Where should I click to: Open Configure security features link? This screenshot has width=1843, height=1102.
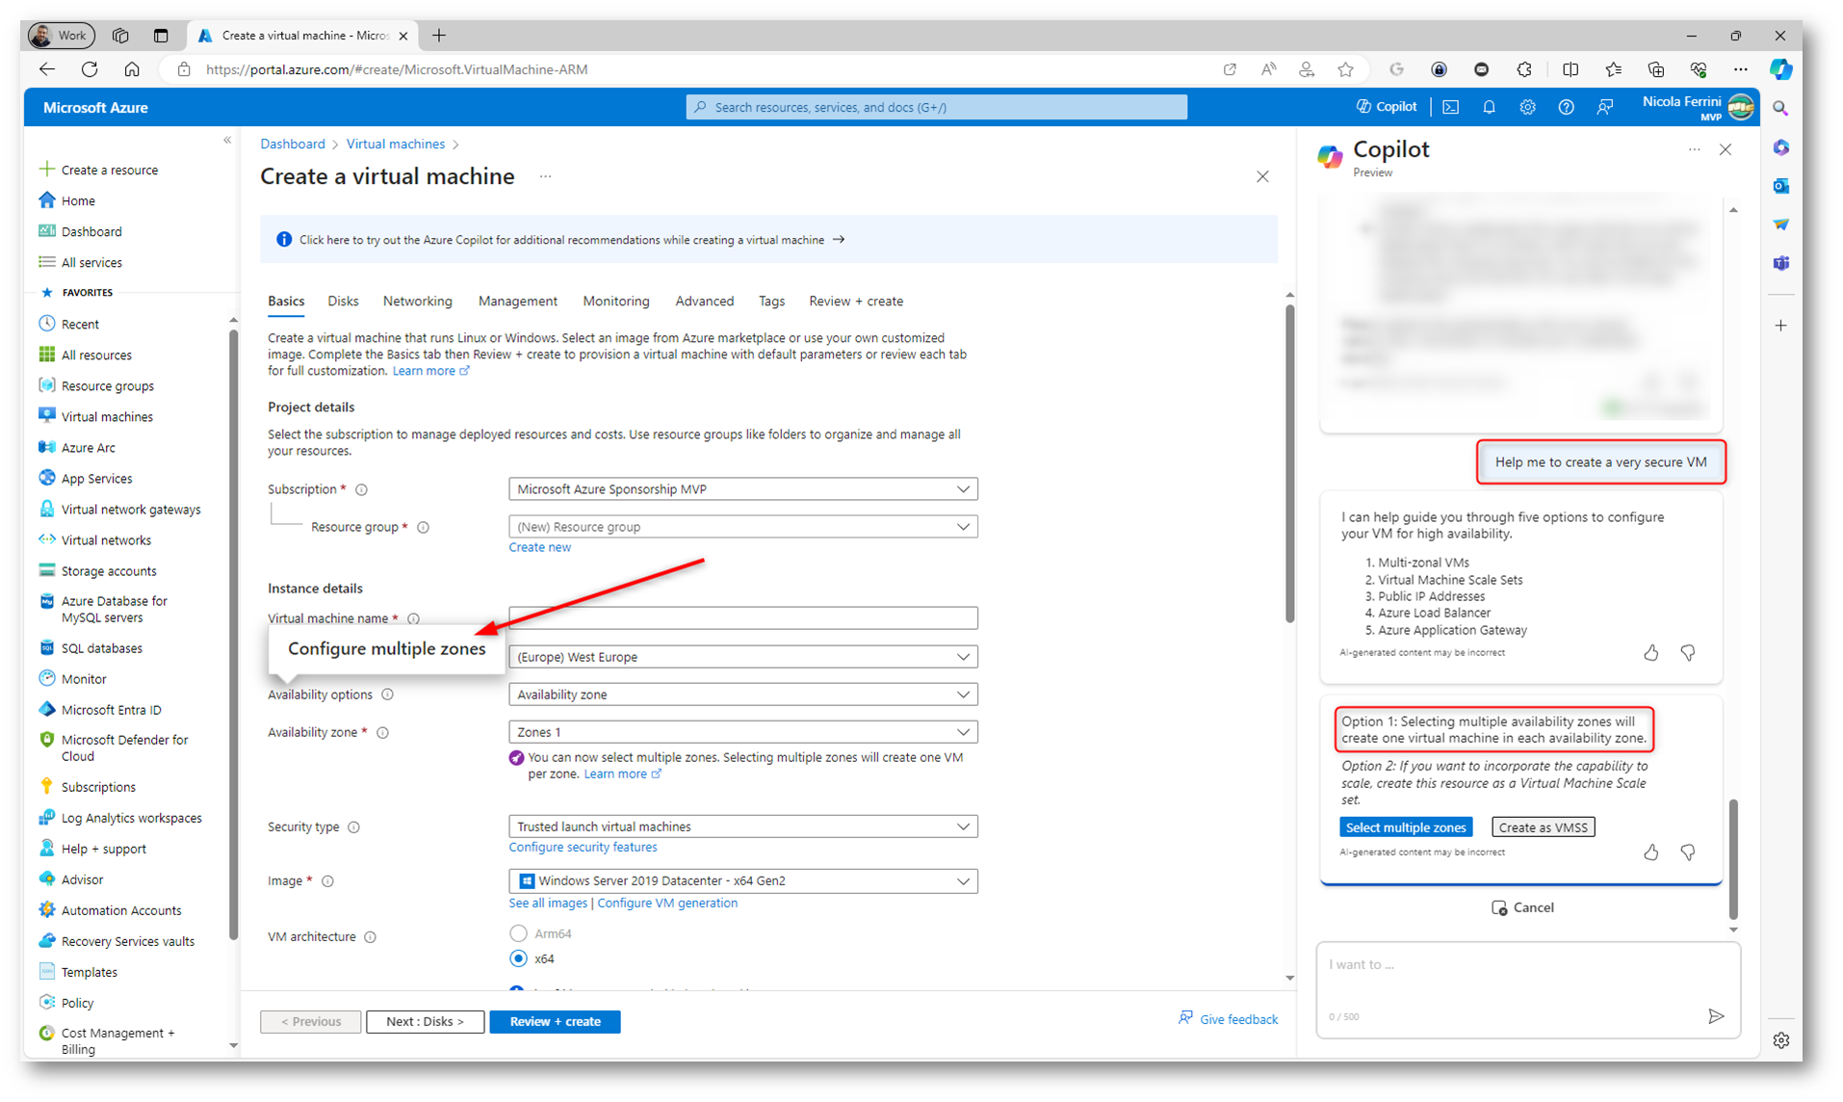(x=583, y=848)
